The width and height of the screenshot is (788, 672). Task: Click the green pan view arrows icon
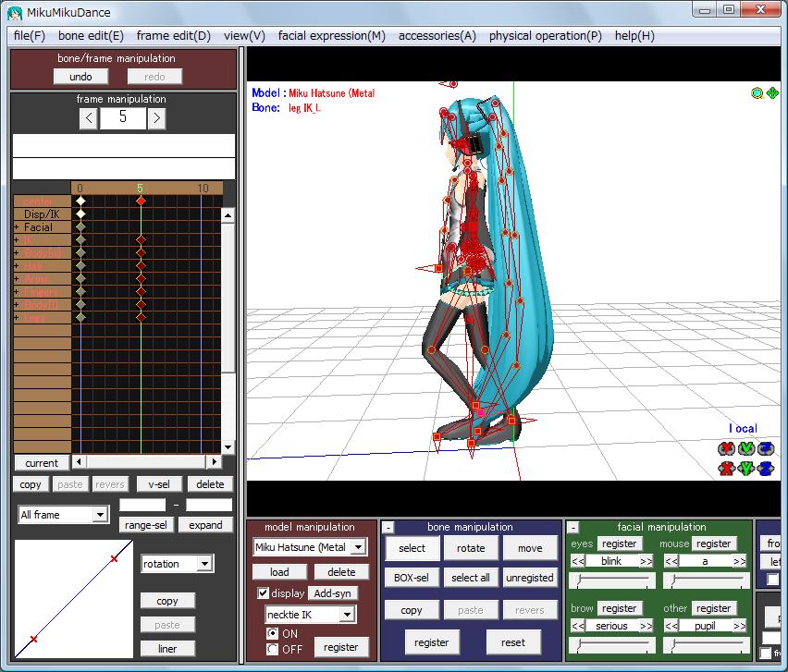[772, 93]
